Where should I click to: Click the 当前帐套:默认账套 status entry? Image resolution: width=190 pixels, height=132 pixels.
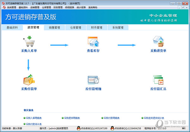coord(12,129)
